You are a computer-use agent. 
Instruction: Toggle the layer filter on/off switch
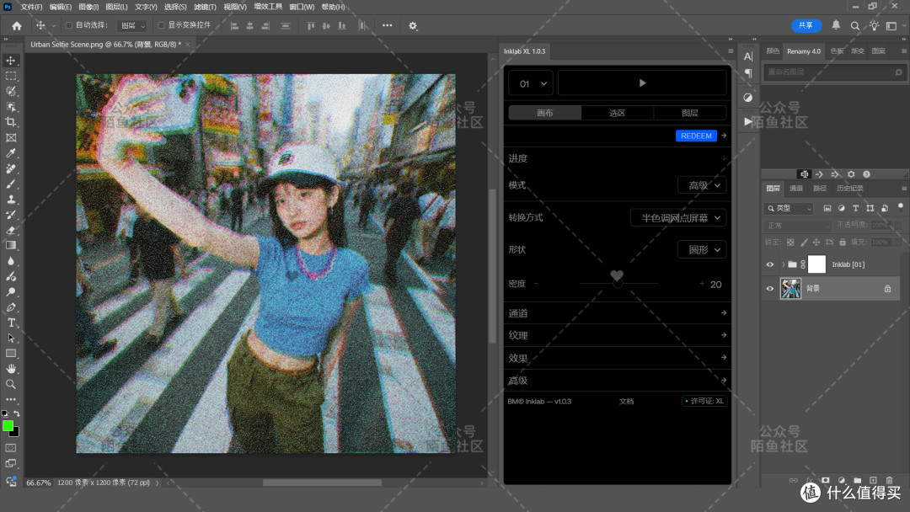(x=901, y=207)
